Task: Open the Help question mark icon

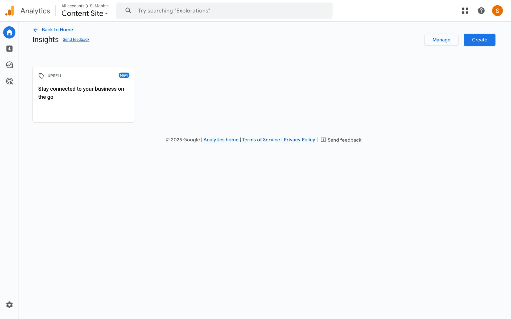Action: point(481,11)
